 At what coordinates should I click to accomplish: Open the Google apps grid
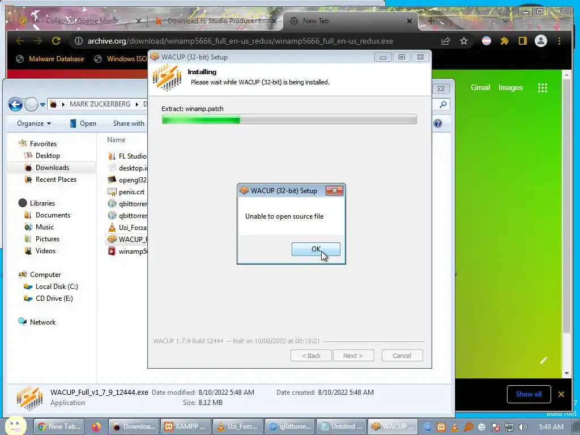542,88
